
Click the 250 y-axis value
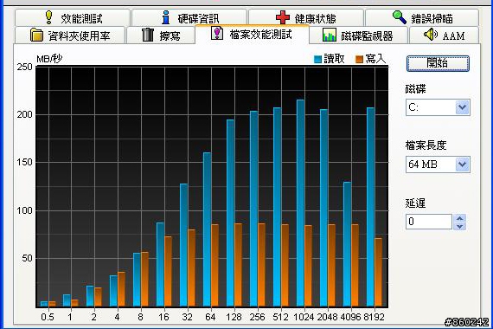point(25,67)
